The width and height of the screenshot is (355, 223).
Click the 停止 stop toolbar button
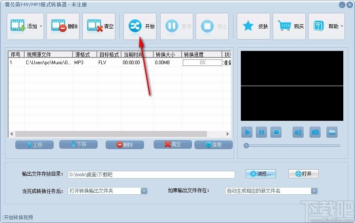pos(212,27)
